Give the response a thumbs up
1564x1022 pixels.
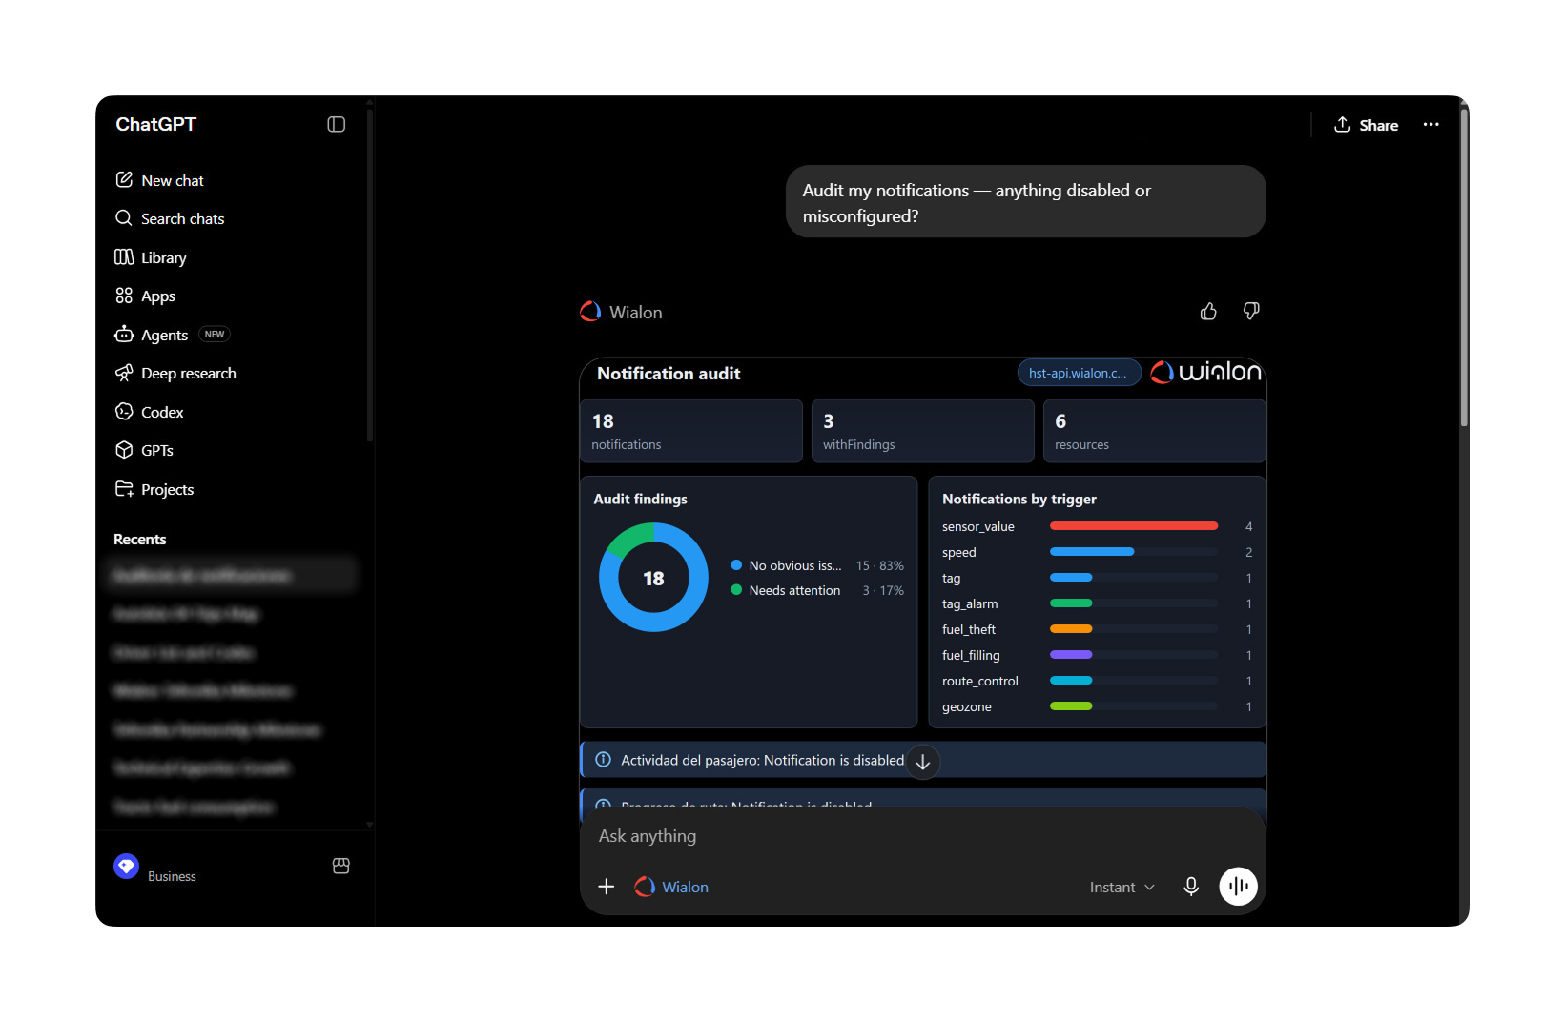pyautogui.click(x=1208, y=312)
